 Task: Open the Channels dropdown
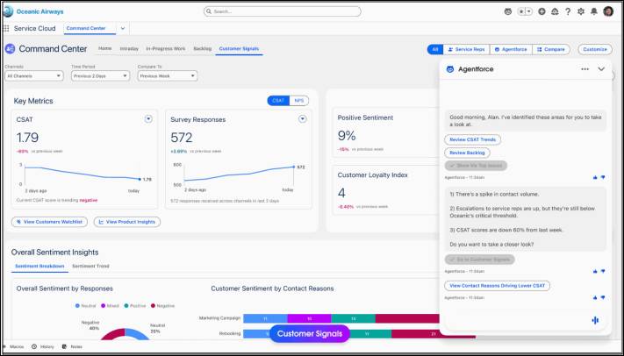34,75
